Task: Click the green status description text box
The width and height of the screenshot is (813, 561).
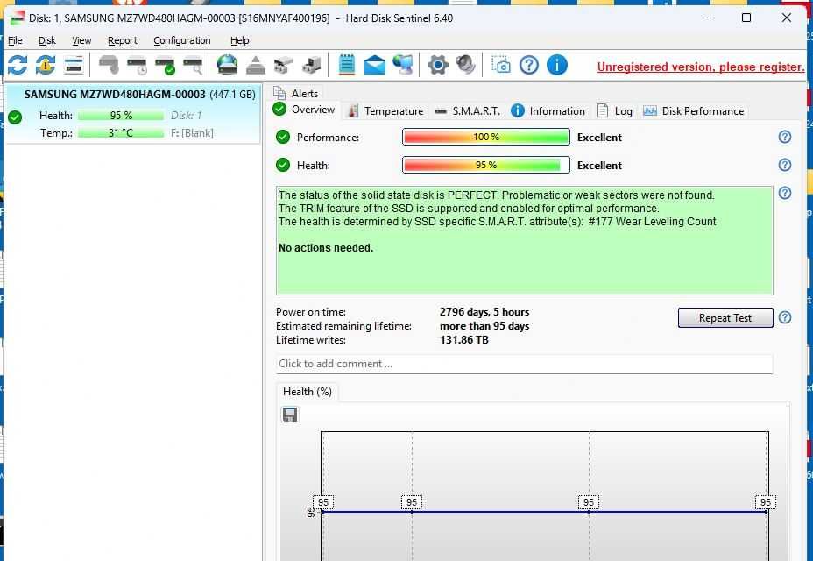Action: coord(524,241)
